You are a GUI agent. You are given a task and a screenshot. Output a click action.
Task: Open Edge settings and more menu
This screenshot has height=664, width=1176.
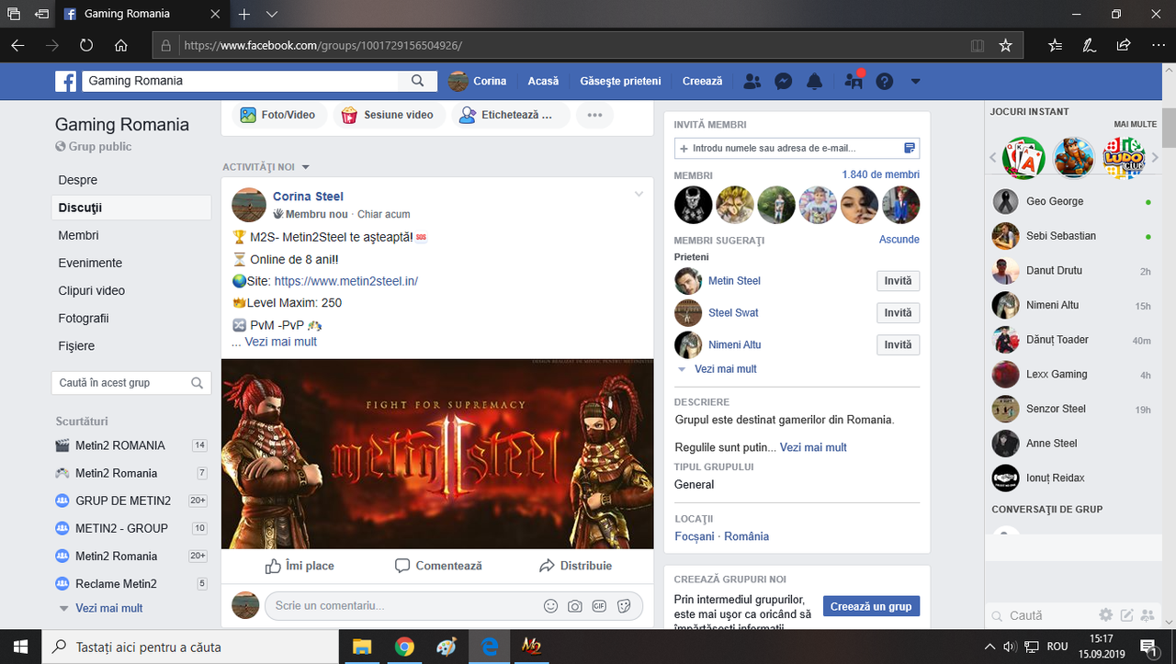(x=1157, y=45)
